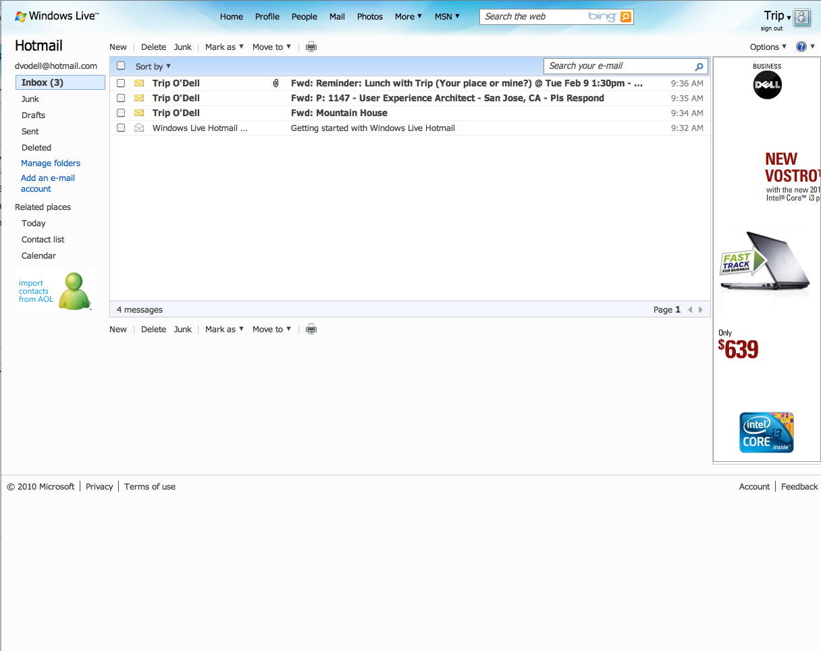Open Profile in top navigation
Screen dimensions: 821x651
267,16
